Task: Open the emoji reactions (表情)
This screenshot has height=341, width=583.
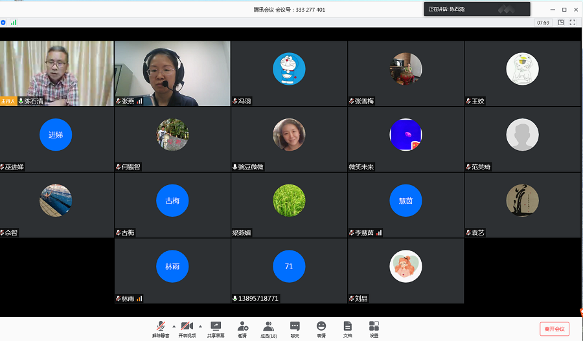Action: coord(321,328)
